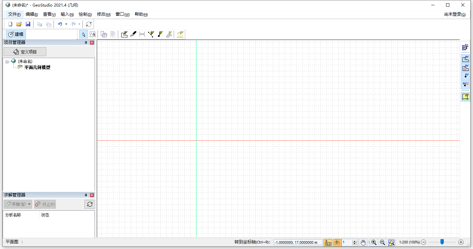The image size is (473, 249).
Task: Select the draw regions tool
Action: (124, 34)
